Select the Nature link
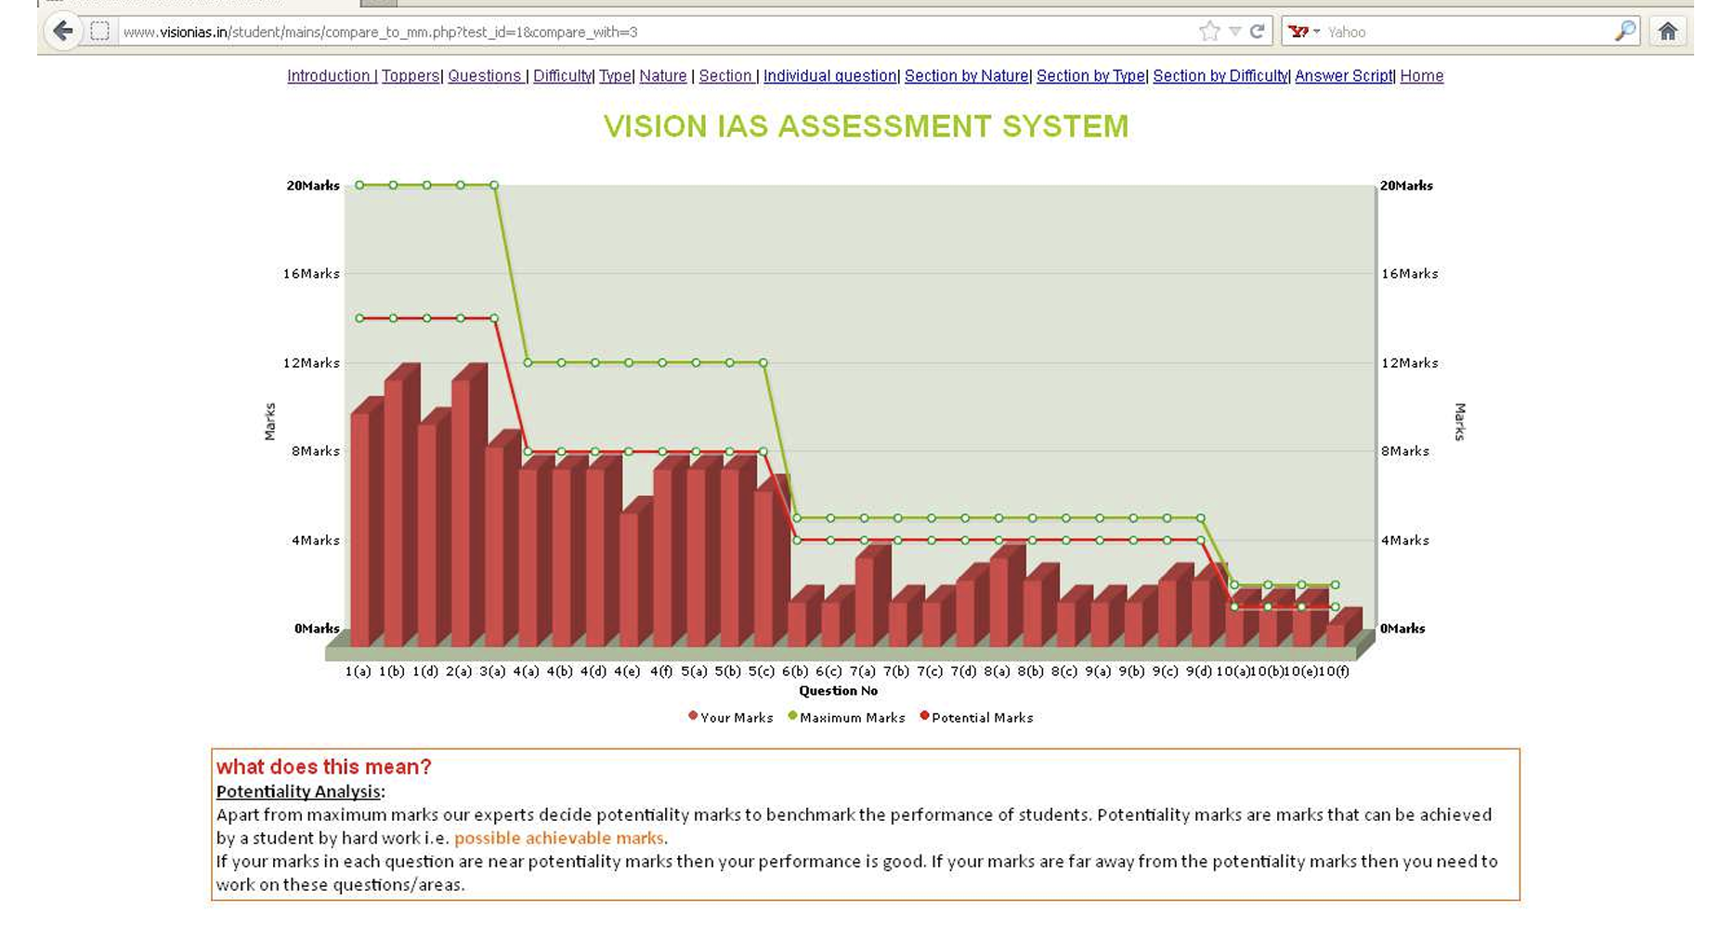Image resolution: width=1722 pixels, height=938 pixels. (x=663, y=76)
